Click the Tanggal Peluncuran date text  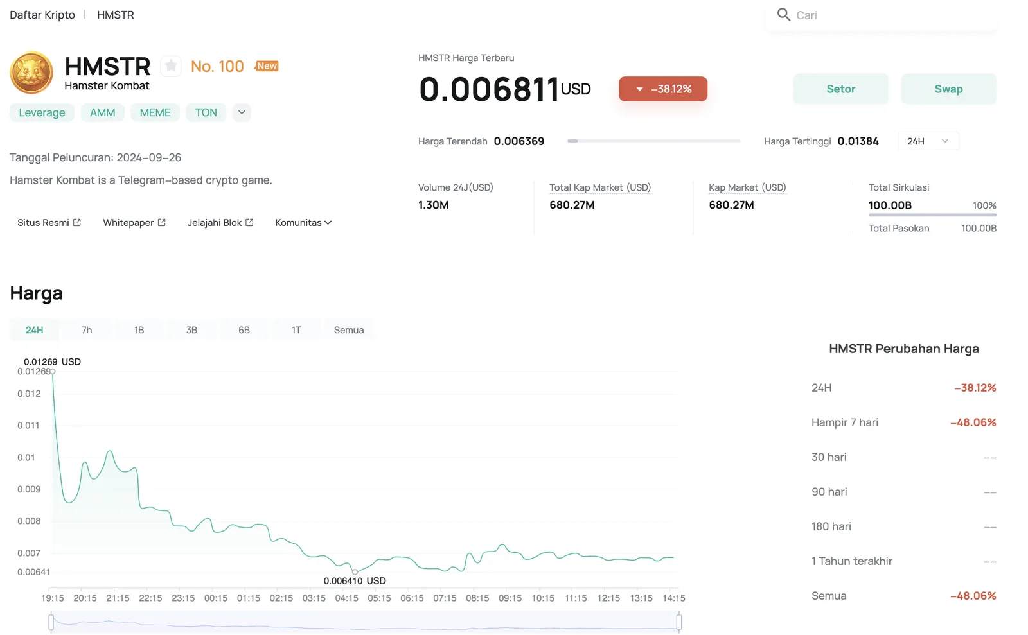(x=96, y=157)
